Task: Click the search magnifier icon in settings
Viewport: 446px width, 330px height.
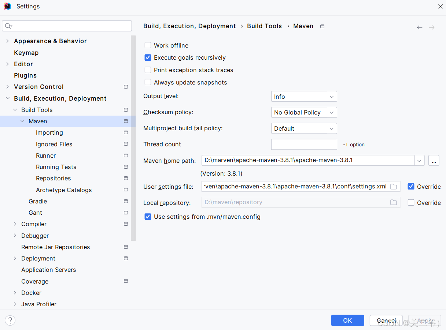Action: click(8, 26)
